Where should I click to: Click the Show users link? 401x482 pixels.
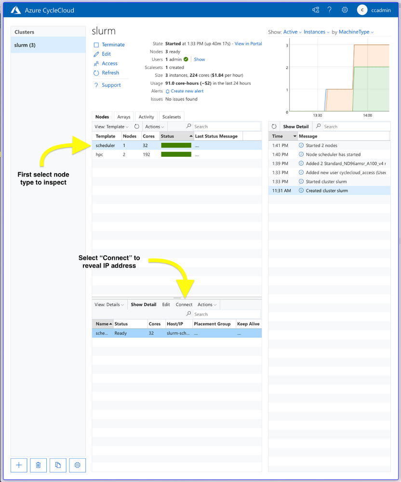[x=199, y=59]
